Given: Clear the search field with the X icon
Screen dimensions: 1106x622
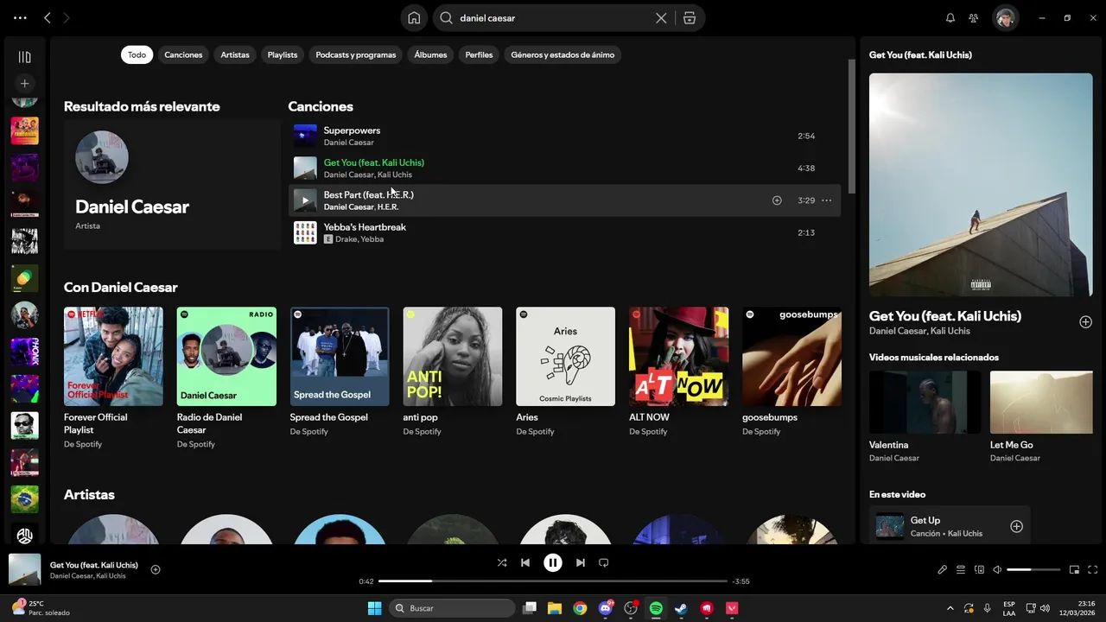Looking at the screenshot, I should pyautogui.click(x=661, y=18).
